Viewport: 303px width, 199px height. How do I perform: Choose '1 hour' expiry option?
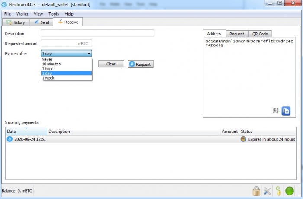pos(66,69)
